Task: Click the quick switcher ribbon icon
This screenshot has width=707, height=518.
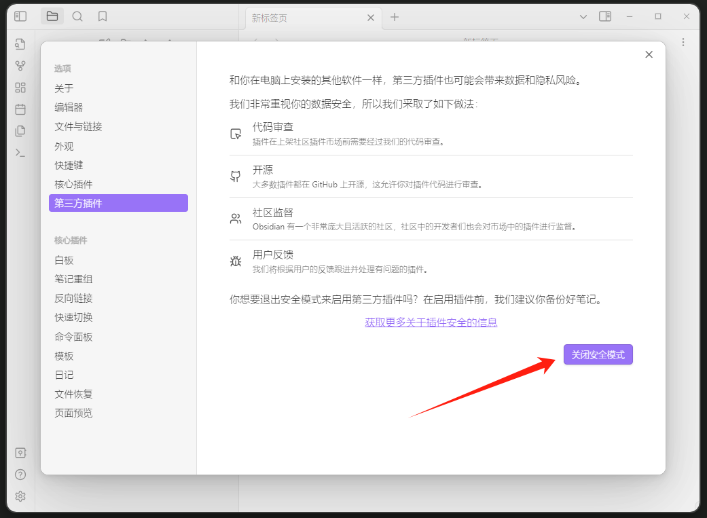Action: click(20, 43)
